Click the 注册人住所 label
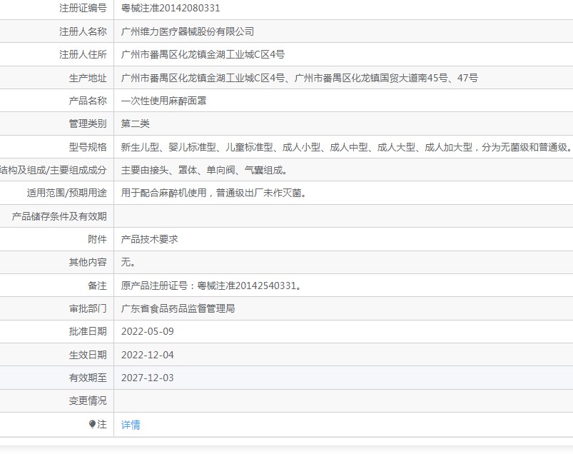 83,54
